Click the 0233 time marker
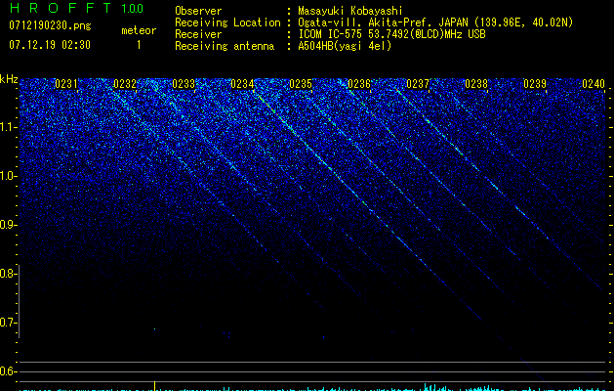 (184, 84)
